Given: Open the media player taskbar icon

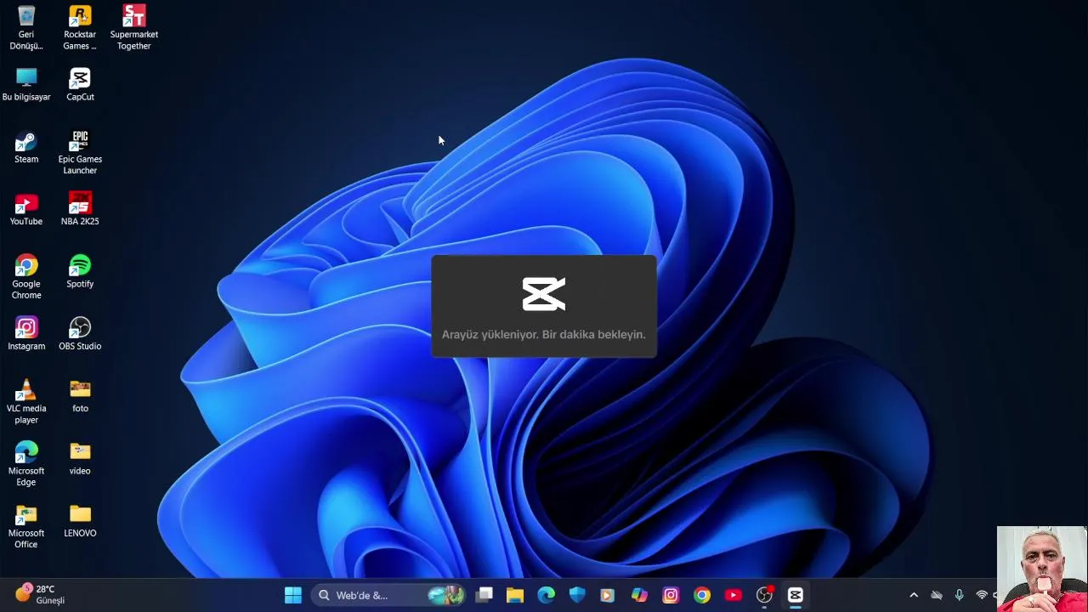Looking at the screenshot, I should pos(607,595).
